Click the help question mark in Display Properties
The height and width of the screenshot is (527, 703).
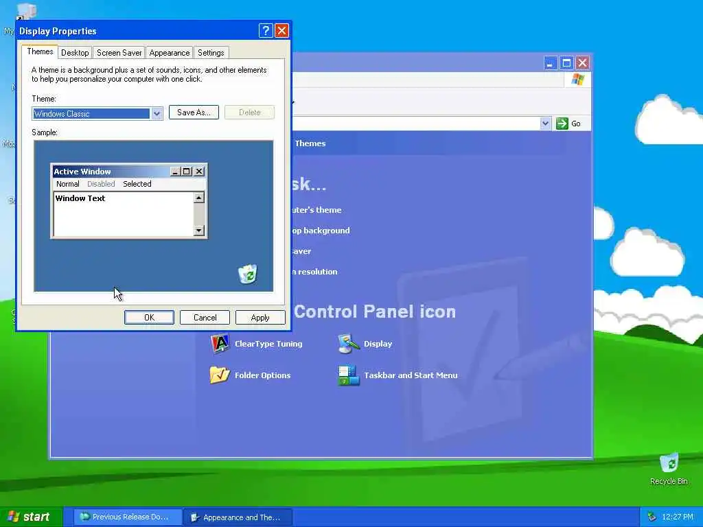coord(266,30)
